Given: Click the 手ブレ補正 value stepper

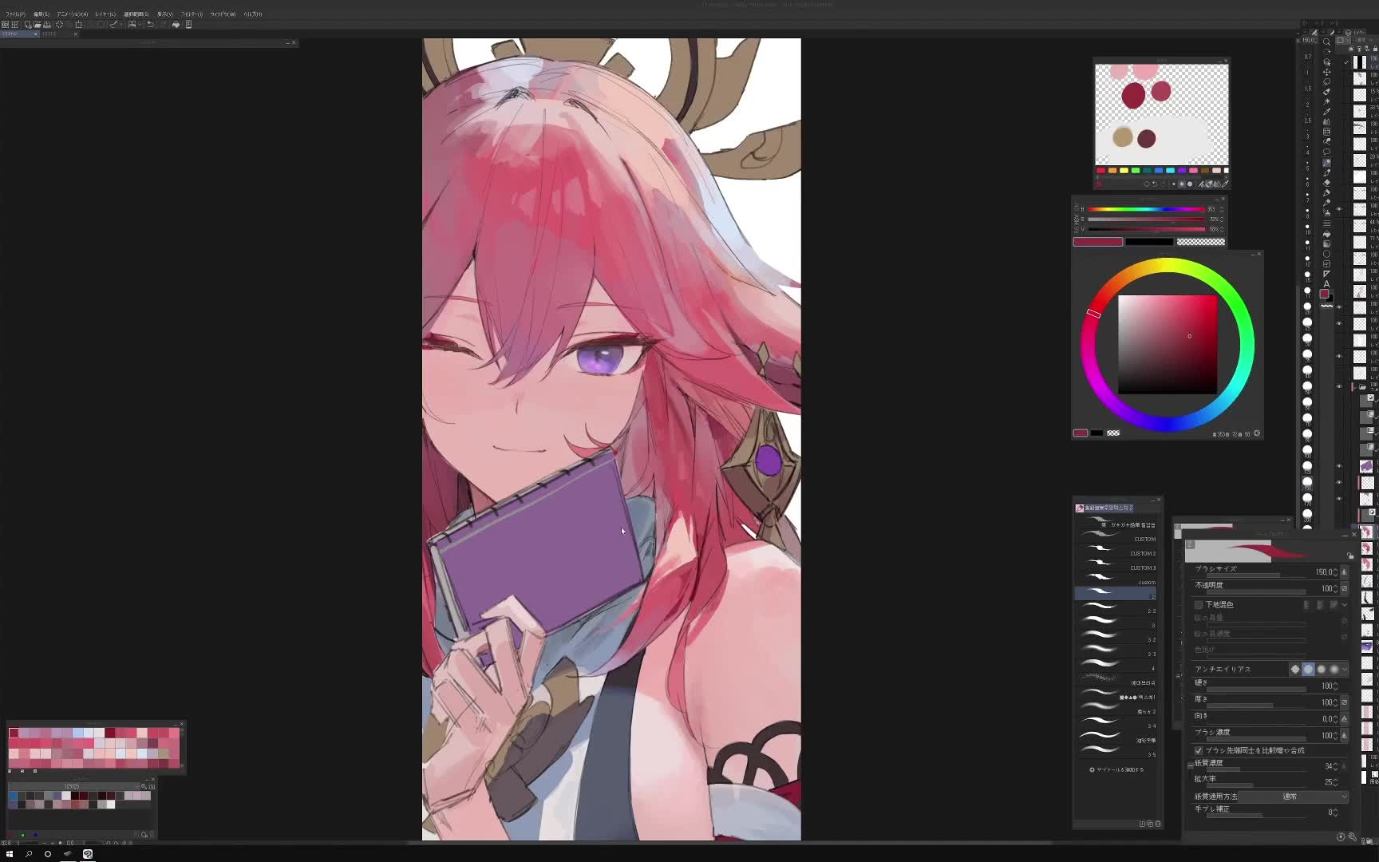Looking at the screenshot, I should pyautogui.click(x=1336, y=812).
